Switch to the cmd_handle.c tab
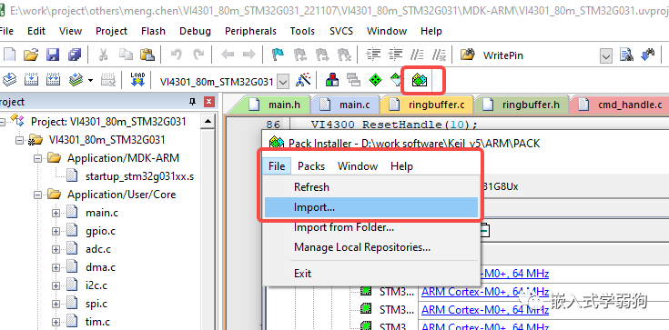Screen dimensions: 669x330 [621, 105]
